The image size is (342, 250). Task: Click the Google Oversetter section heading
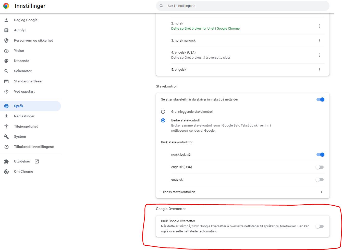(x=171, y=209)
